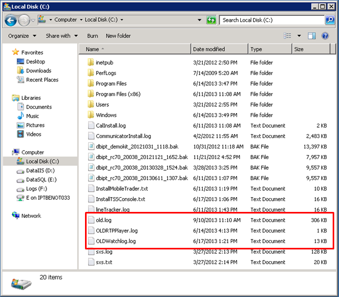Sort by the Size column header

(312, 49)
